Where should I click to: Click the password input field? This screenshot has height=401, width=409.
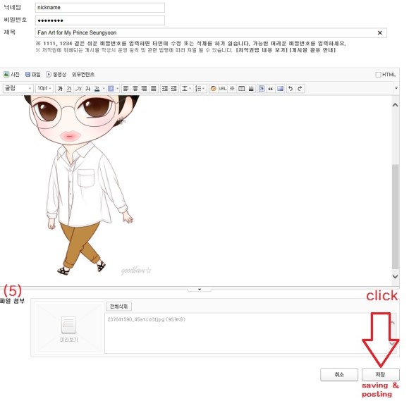point(100,20)
